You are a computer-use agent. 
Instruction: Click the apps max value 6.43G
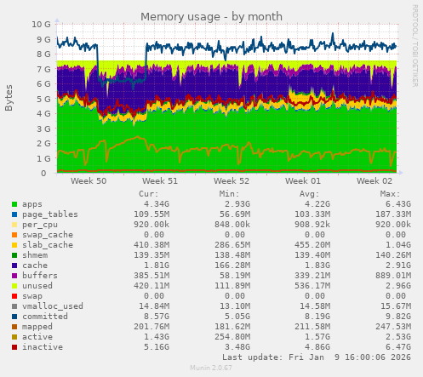(x=398, y=204)
